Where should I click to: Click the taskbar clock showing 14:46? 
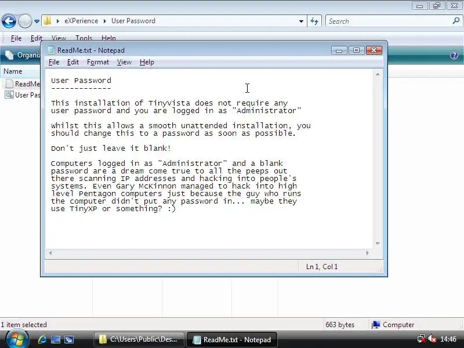click(448, 339)
